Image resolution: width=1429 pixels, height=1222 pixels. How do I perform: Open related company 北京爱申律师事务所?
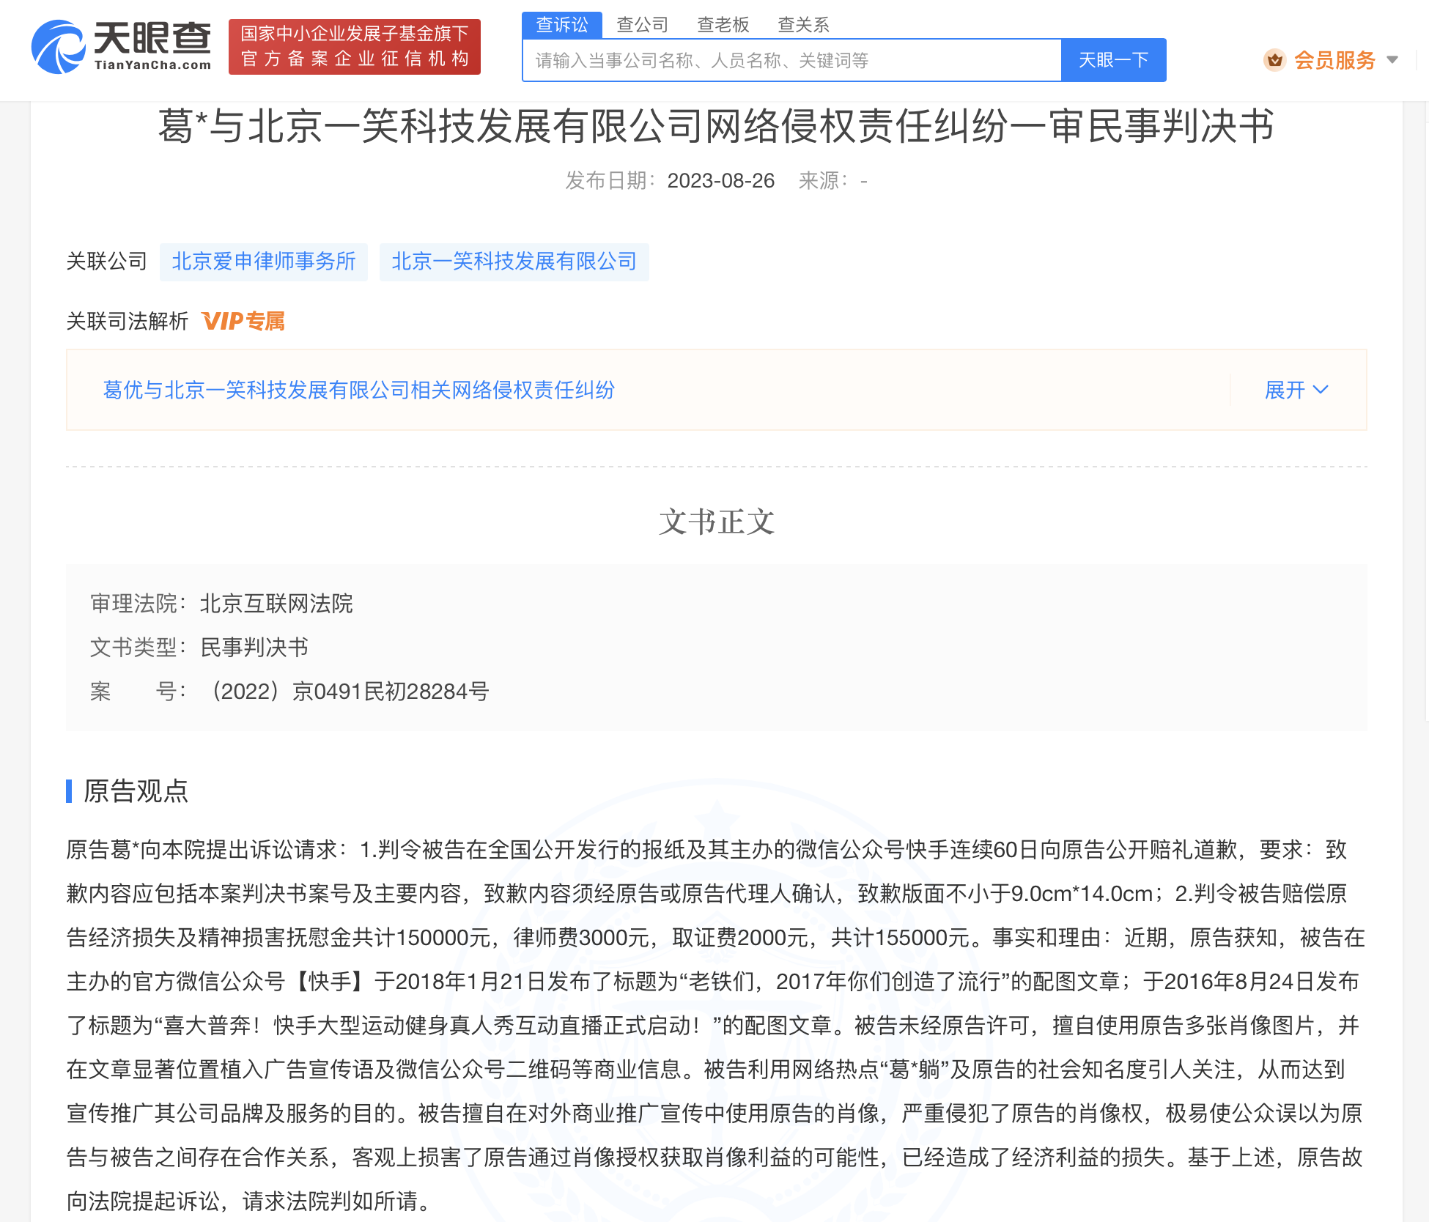[x=264, y=262]
